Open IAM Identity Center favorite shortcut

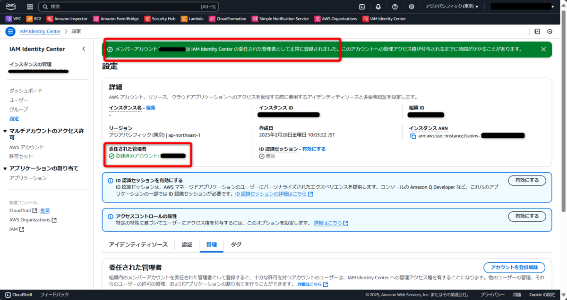[384, 19]
